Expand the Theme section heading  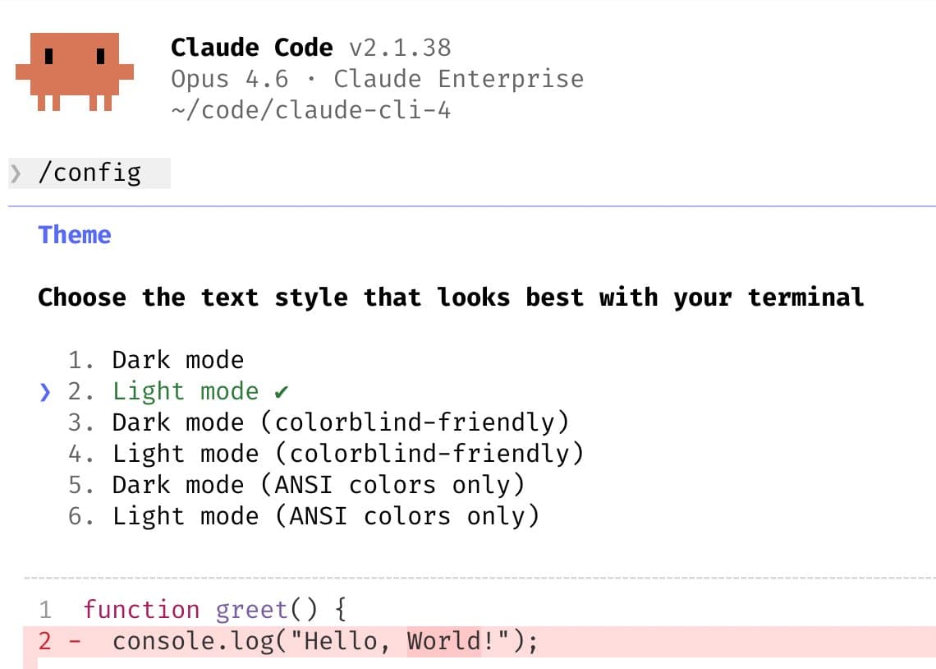coord(75,235)
